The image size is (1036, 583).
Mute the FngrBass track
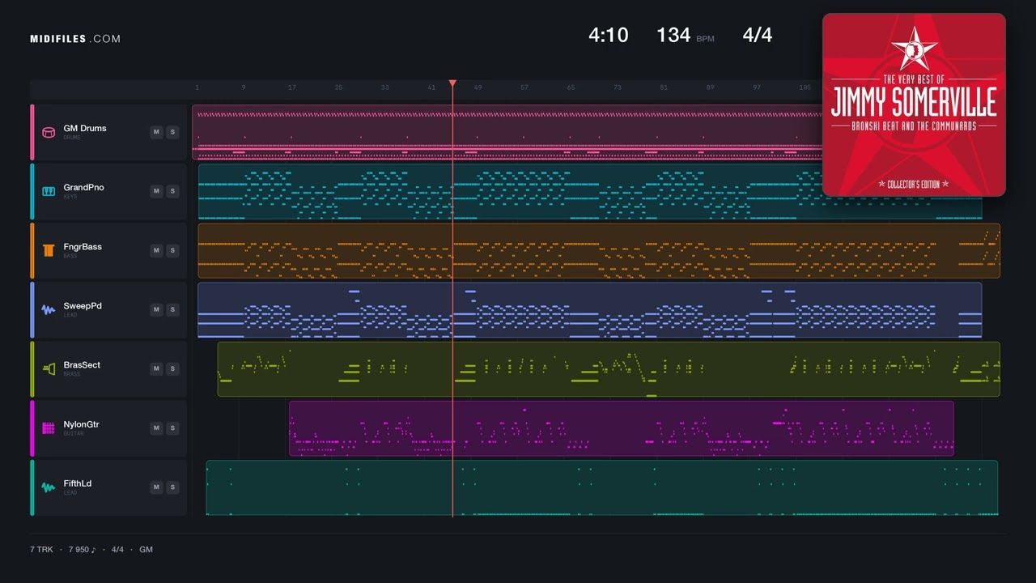click(156, 250)
